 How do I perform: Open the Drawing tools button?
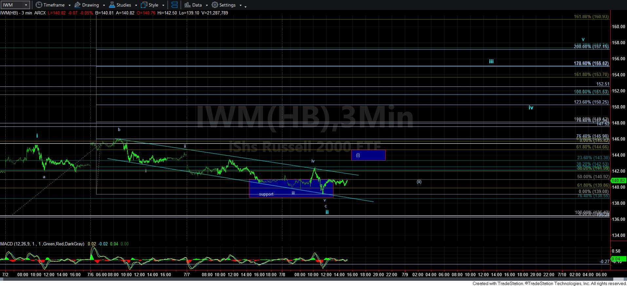[x=86, y=5]
